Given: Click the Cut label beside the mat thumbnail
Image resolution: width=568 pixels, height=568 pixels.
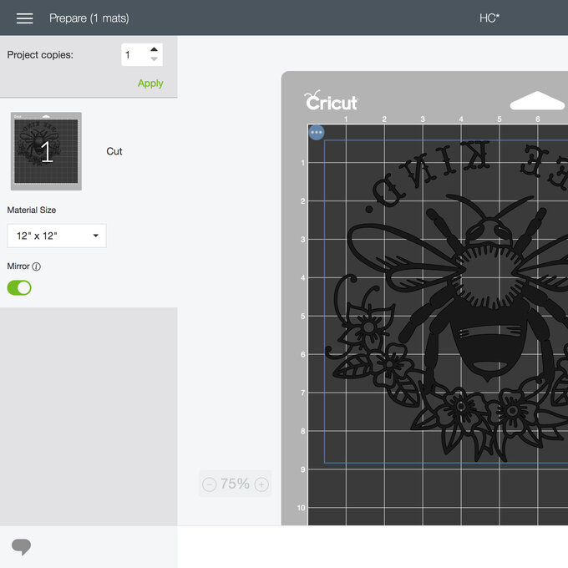Looking at the screenshot, I should (x=114, y=151).
